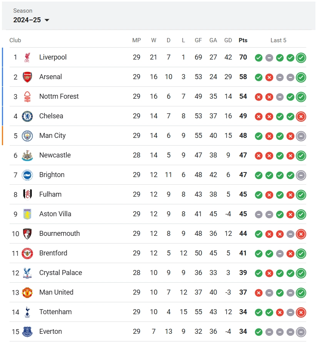Select the Newcastle club crest

pyautogui.click(x=27, y=155)
